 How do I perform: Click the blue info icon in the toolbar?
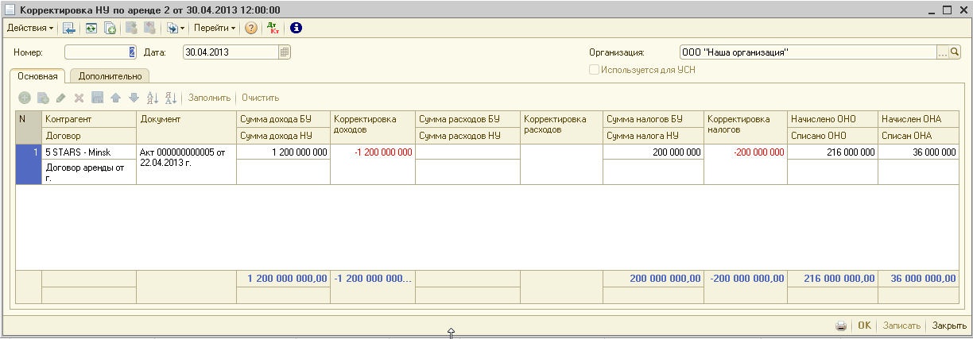(x=296, y=29)
